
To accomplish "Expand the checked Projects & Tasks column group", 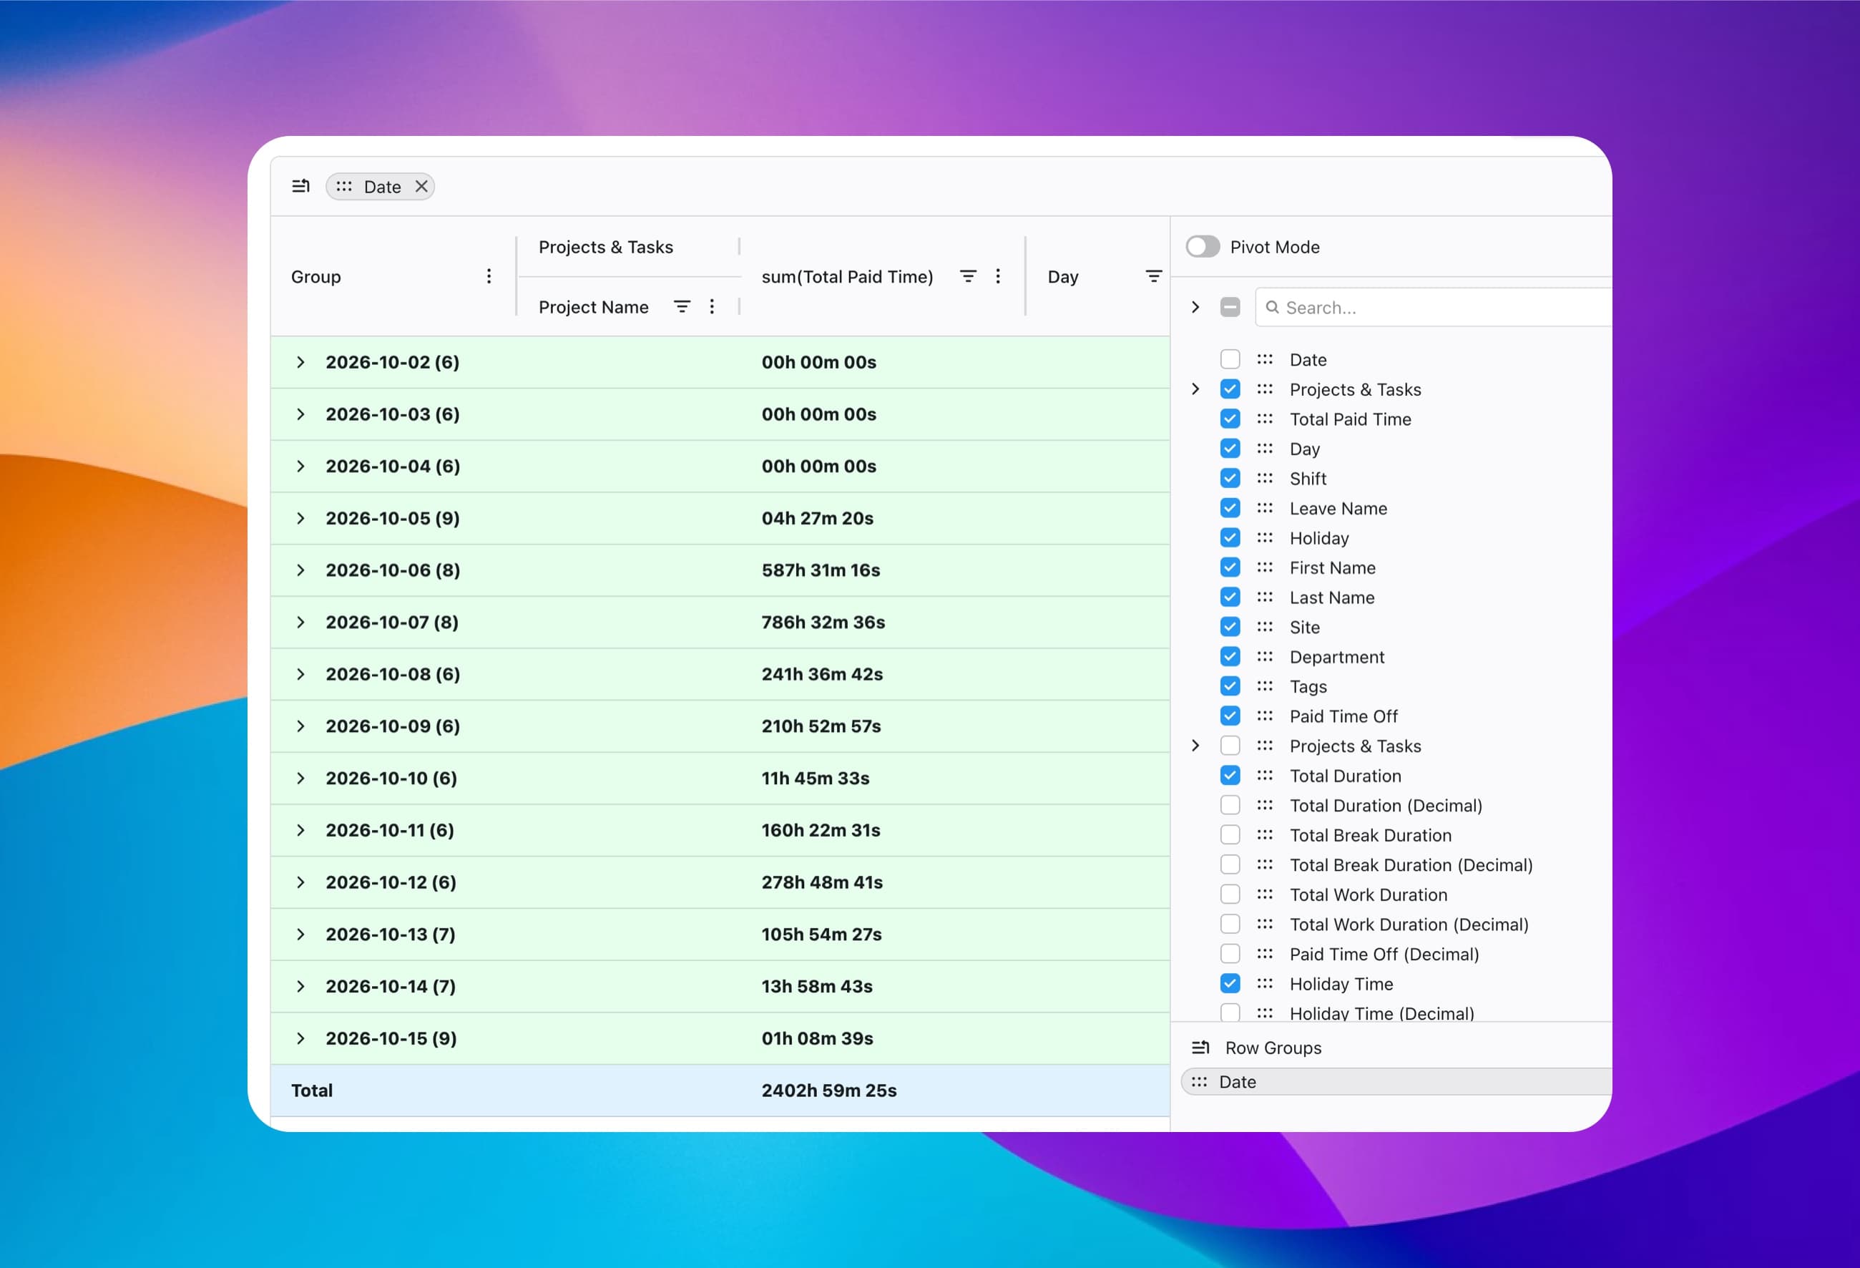I will (x=1195, y=389).
